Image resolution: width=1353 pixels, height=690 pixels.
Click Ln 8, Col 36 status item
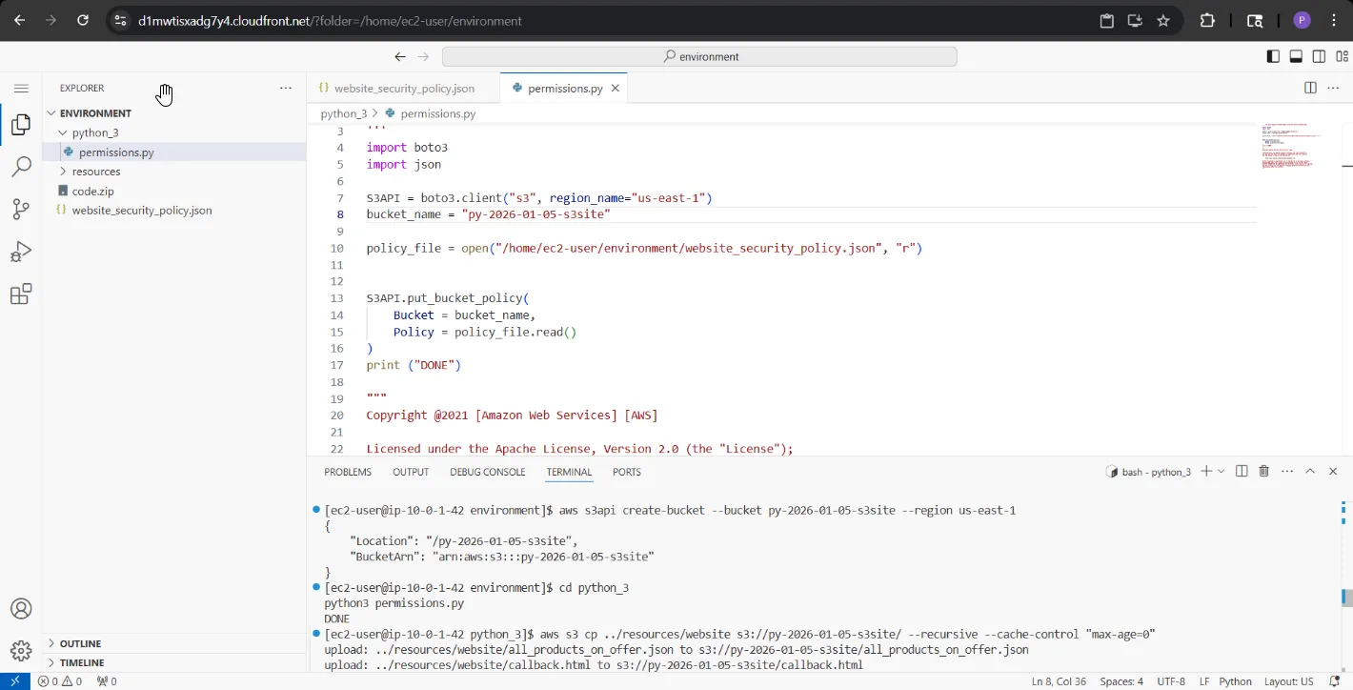[1060, 681]
